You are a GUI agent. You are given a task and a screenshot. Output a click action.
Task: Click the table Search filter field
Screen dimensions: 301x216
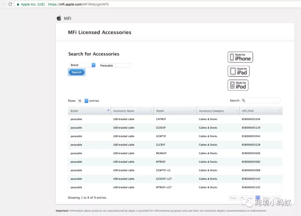click(x=261, y=100)
